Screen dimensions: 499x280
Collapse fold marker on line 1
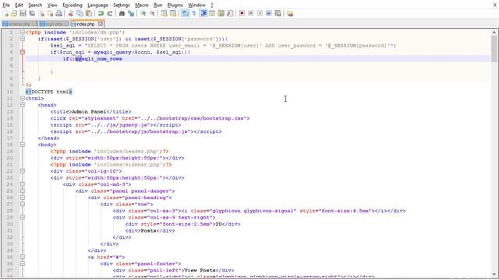click(x=23, y=32)
